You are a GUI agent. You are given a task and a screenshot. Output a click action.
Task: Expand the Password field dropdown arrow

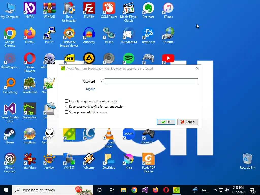(x=101, y=82)
